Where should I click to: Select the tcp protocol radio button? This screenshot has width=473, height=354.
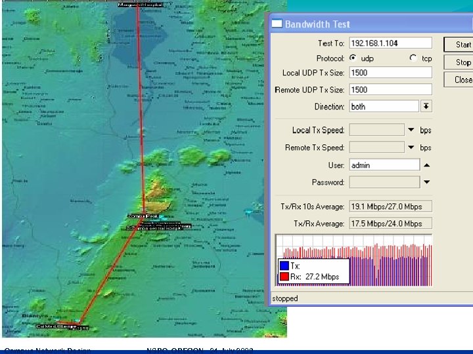[x=413, y=58]
